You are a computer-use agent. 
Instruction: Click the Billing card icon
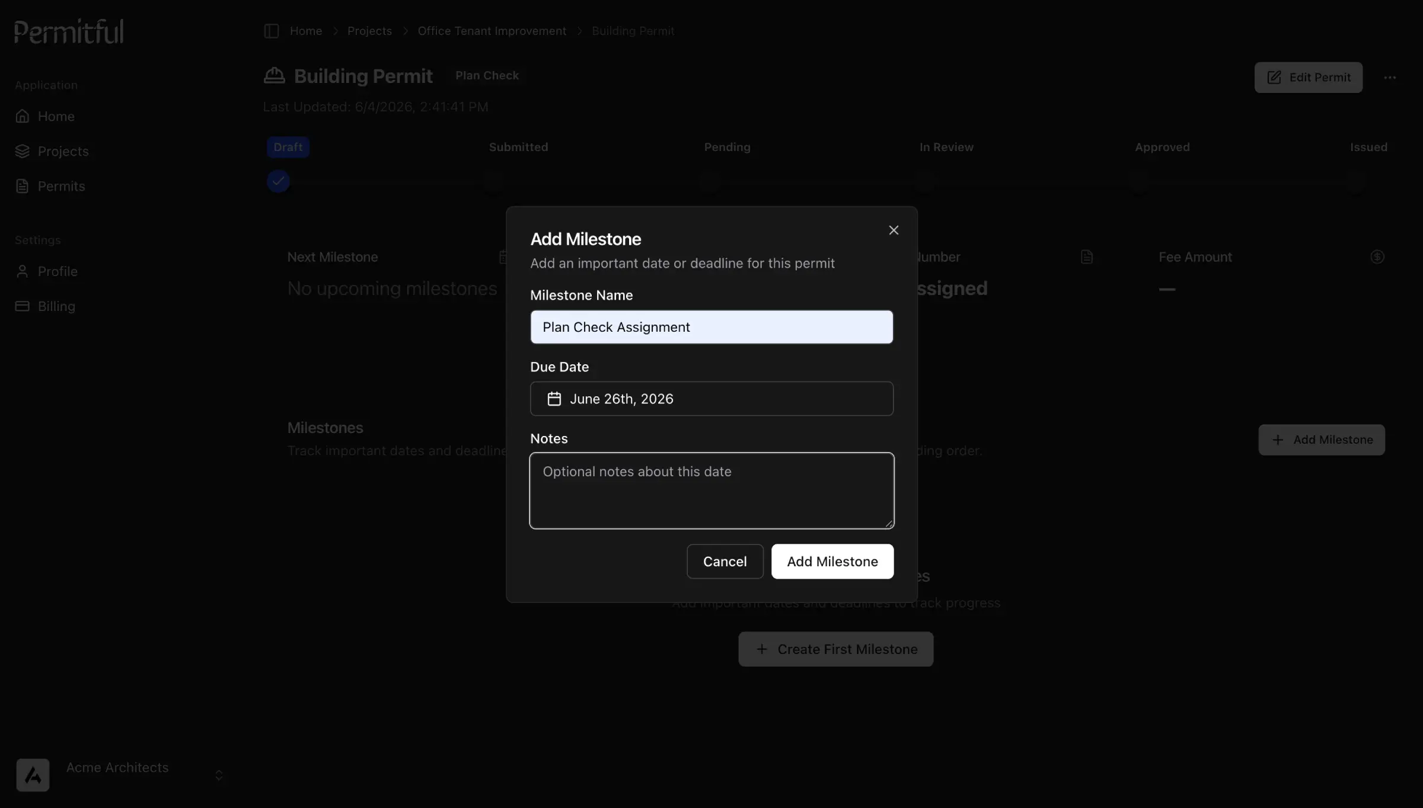[x=23, y=306]
